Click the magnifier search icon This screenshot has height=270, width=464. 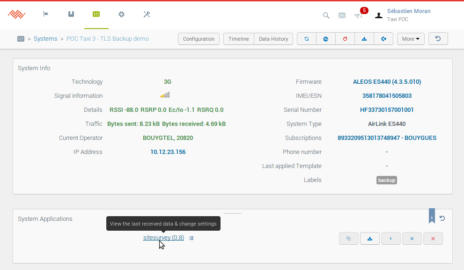(326, 15)
